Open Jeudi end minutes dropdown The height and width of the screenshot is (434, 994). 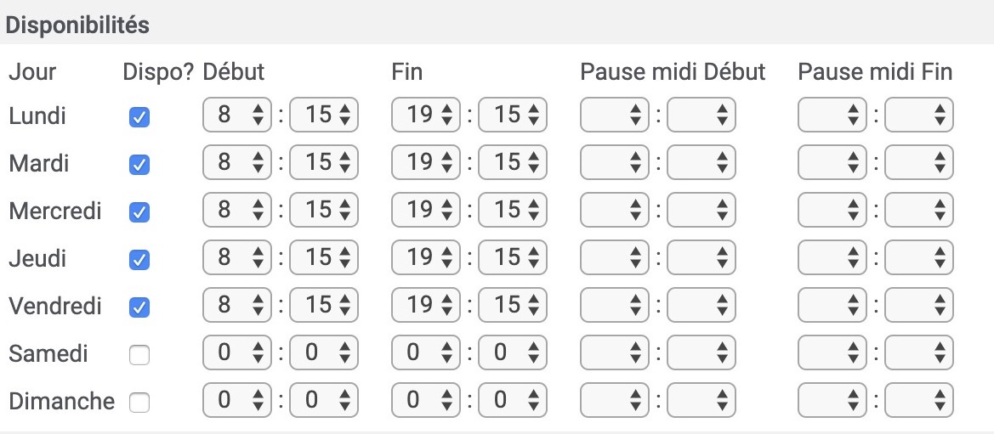[x=512, y=257]
